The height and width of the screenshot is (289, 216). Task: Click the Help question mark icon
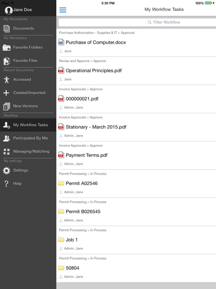click(x=6, y=183)
